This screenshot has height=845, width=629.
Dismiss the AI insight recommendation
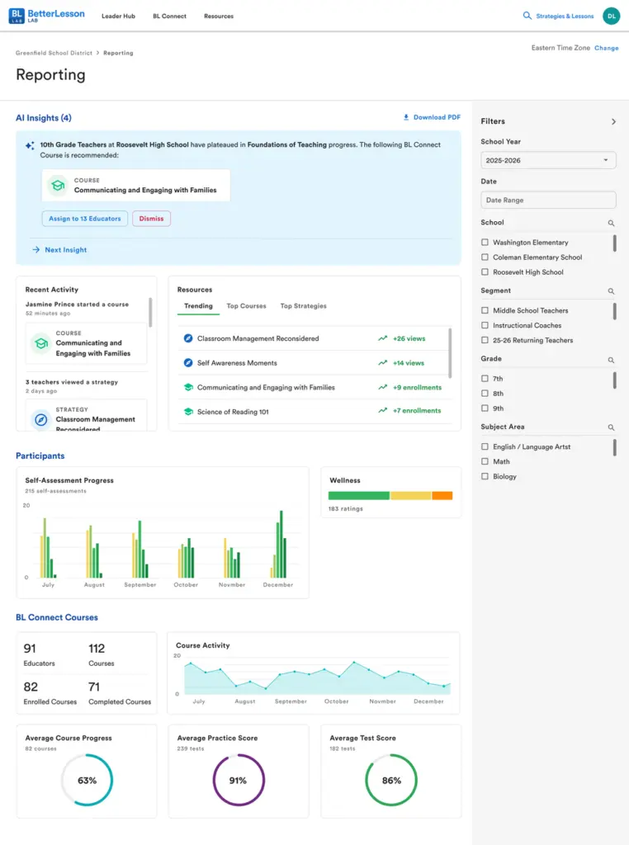(x=151, y=218)
